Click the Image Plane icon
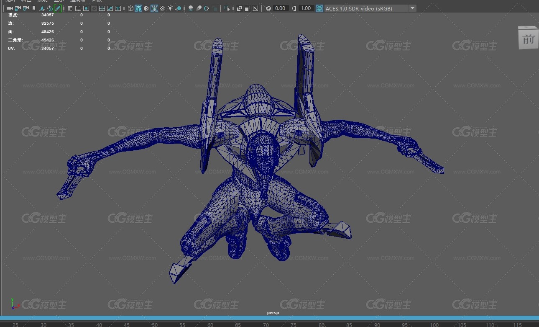 pyautogui.click(x=42, y=8)
